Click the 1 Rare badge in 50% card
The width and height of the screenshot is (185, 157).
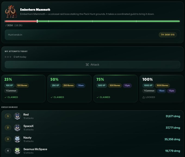[x=81, y=85]
